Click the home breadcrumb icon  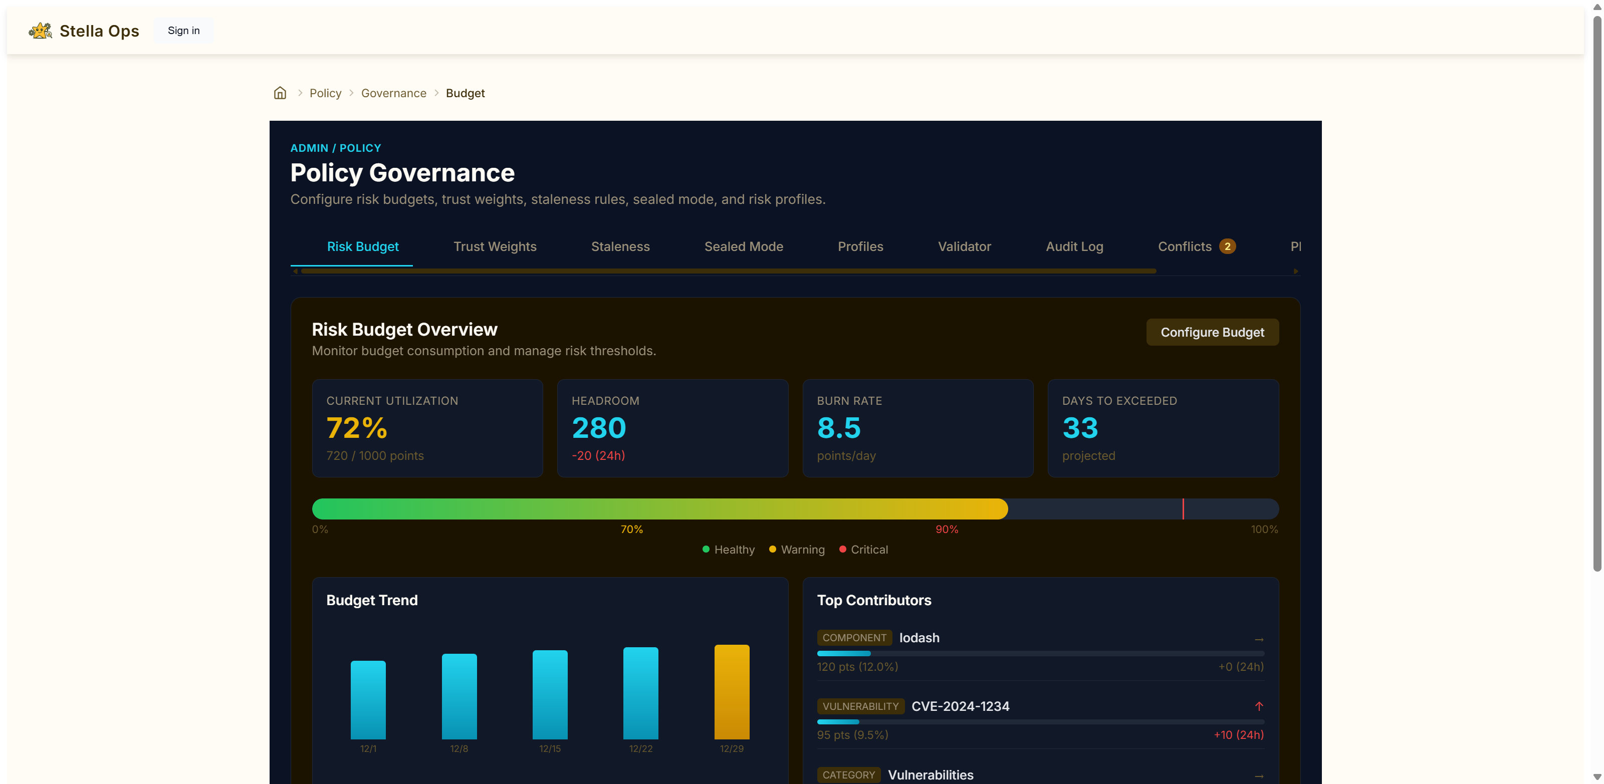click(x=280, y=93)
